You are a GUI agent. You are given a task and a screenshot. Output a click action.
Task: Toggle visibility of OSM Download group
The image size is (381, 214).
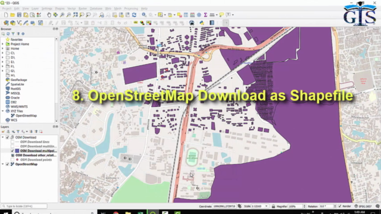pos(7,137)
